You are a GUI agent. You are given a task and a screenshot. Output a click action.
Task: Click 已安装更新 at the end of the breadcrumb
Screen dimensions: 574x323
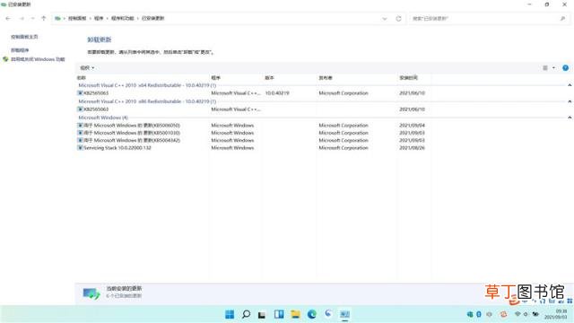click(x=153, y=18)
